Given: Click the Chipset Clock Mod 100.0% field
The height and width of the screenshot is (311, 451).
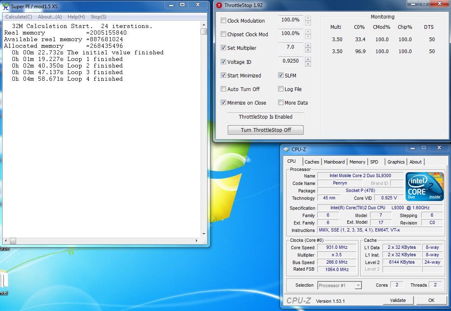Looking at the screenshot, I should [290, 33].
